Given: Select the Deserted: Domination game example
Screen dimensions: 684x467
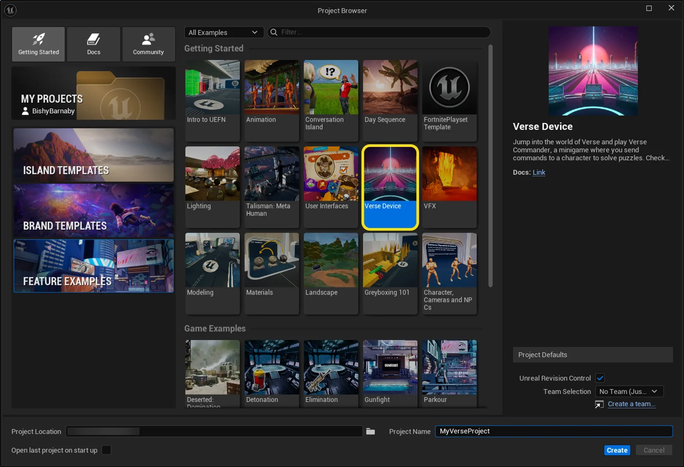Looking at the screenshot, I should (x=213, y=374).
